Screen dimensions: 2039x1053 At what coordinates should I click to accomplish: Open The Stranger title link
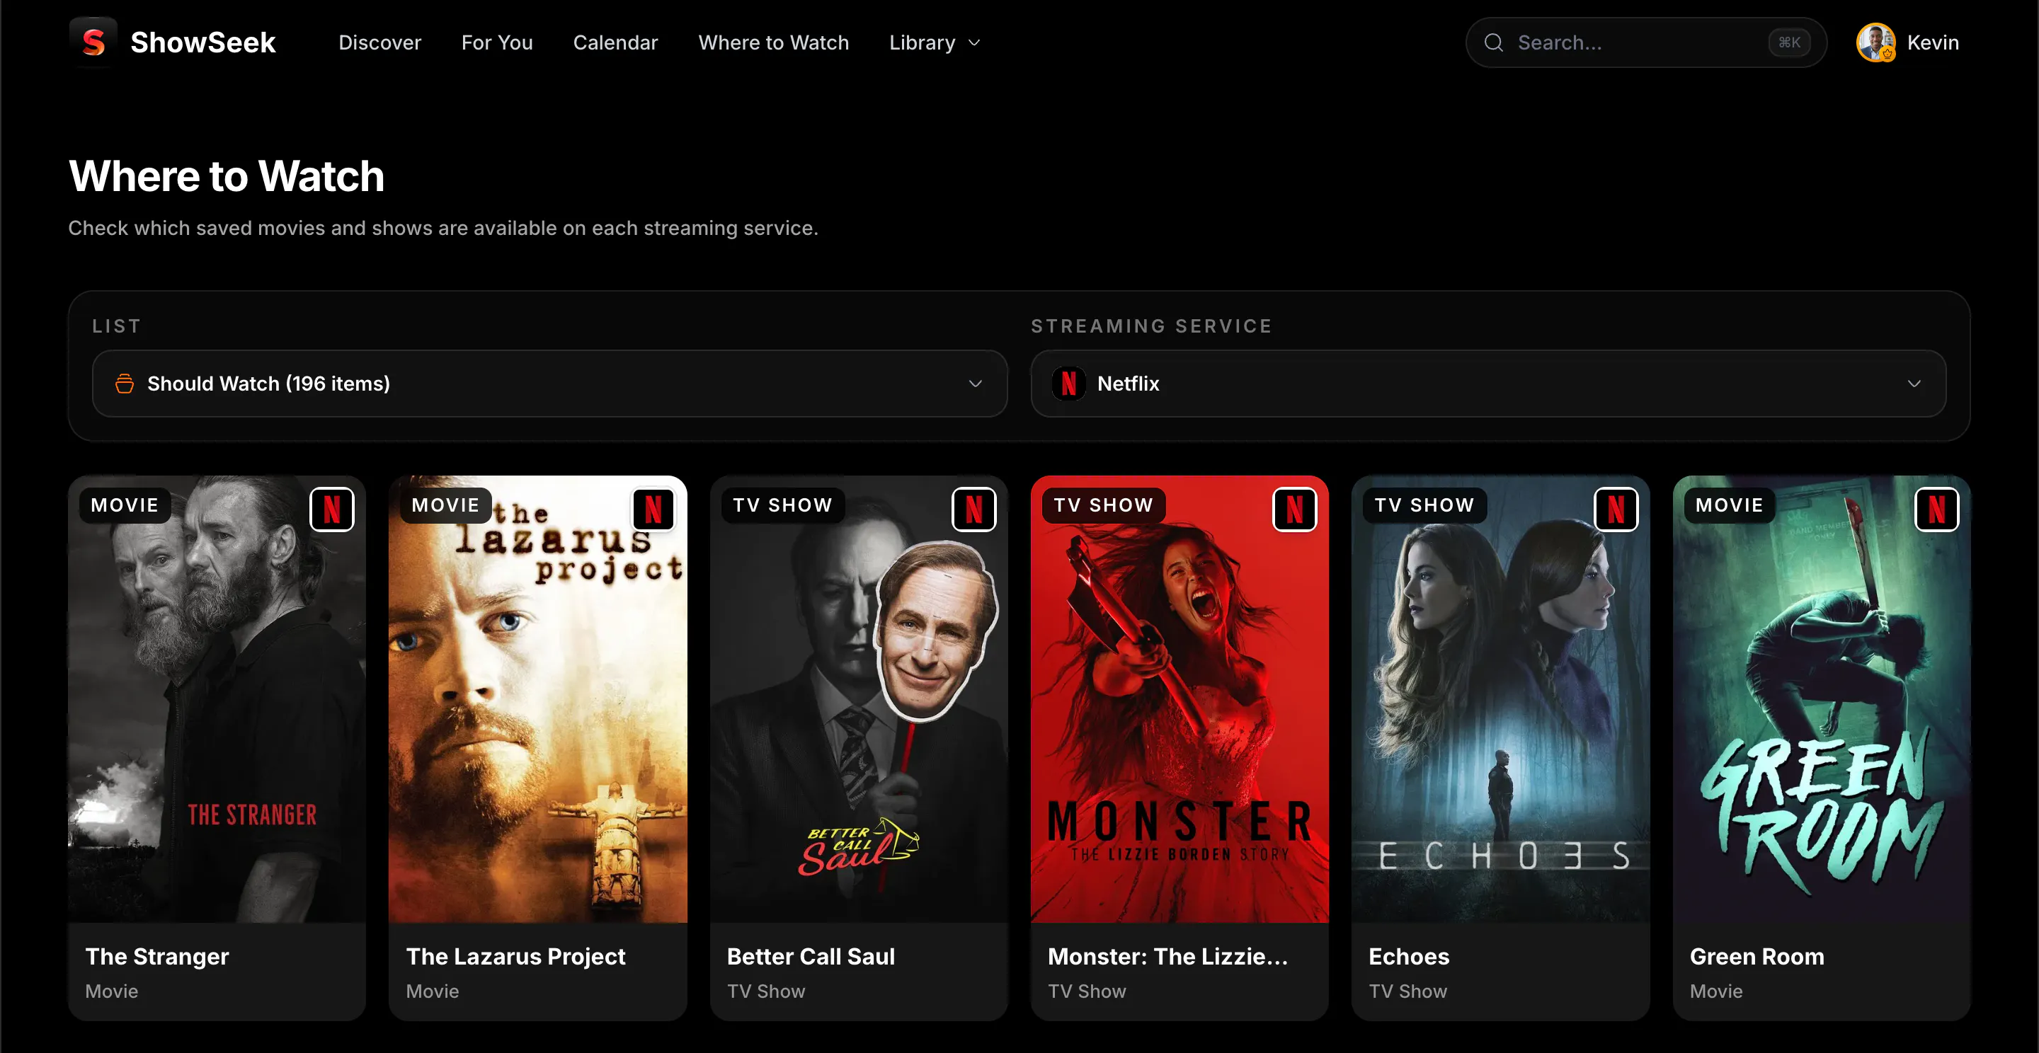(x=156, y=957)
